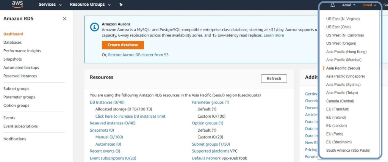Viewport: 388px width, 162px height.
Task: Open Event subscriptions (0/20) resource link
Action: pos(113,158)
